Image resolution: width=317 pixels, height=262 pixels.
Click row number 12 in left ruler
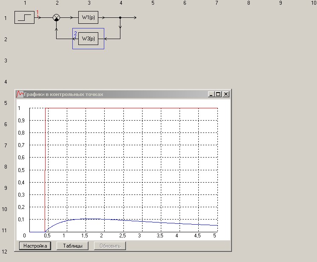[4, 252]
